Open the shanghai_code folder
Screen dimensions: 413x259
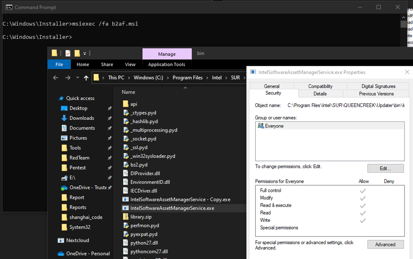click(x=86, y=217)
